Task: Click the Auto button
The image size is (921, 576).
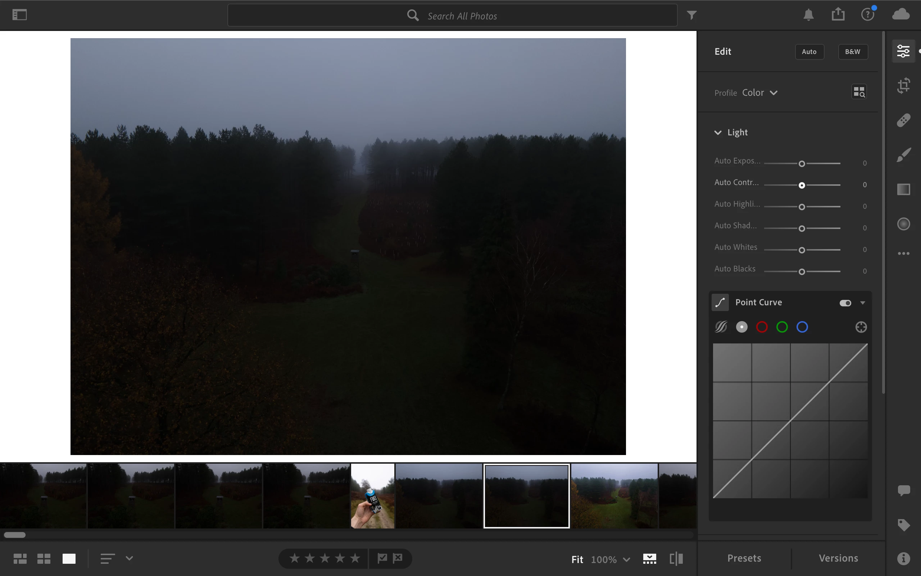Action: (x=809, y=52)
